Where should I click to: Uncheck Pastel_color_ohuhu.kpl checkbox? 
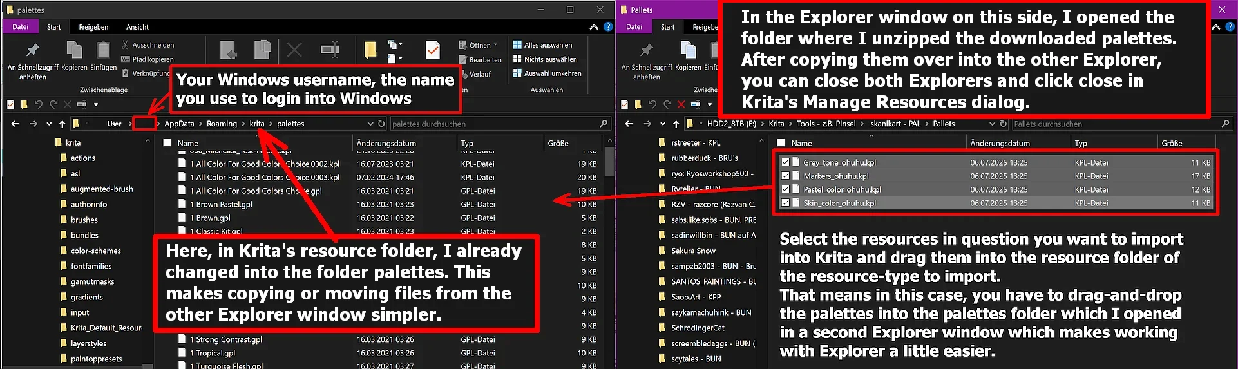tap(785, 189)
